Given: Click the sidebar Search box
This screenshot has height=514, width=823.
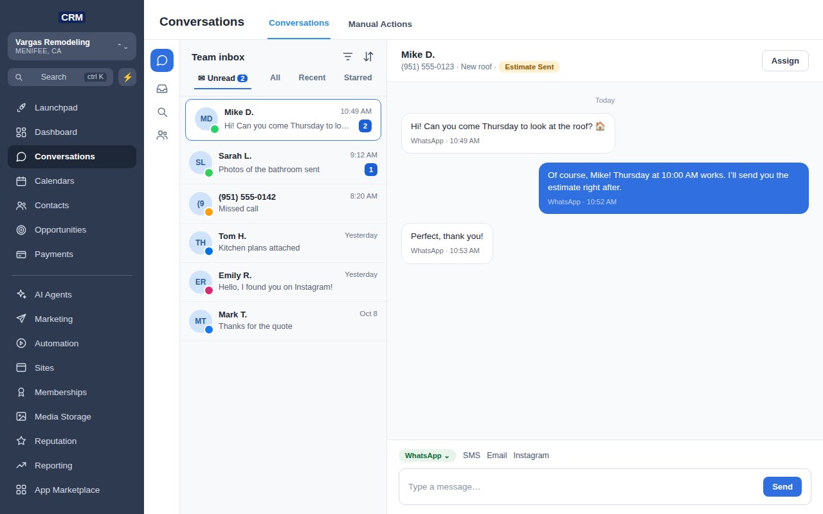Looking at the screenshot, I should tap(60, 77).
